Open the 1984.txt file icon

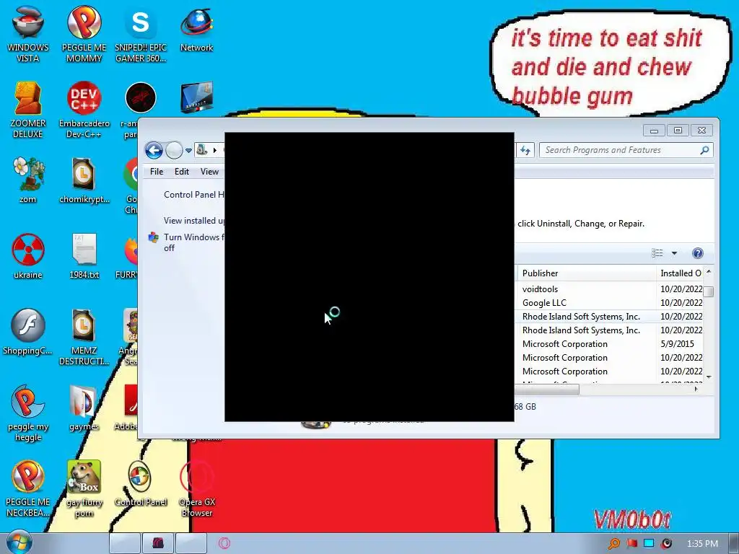click(x=84, y=256)
